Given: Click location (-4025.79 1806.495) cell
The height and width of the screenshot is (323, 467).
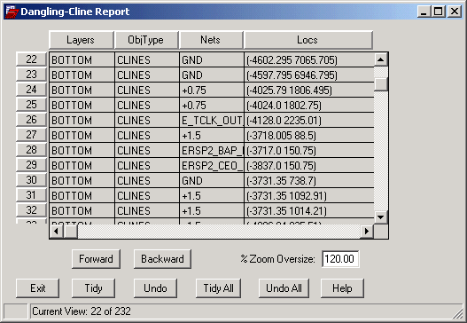Looking at the screenshot, I should click(x=309, y=91).
